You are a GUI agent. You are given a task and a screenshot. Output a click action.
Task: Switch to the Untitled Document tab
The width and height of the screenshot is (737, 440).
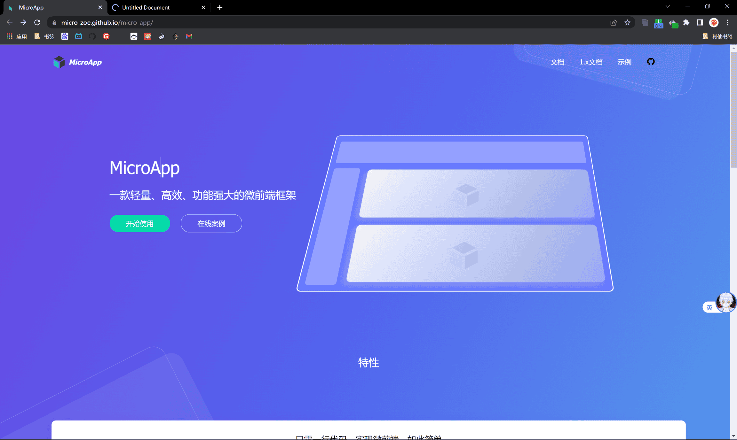(x=146, y=7)
